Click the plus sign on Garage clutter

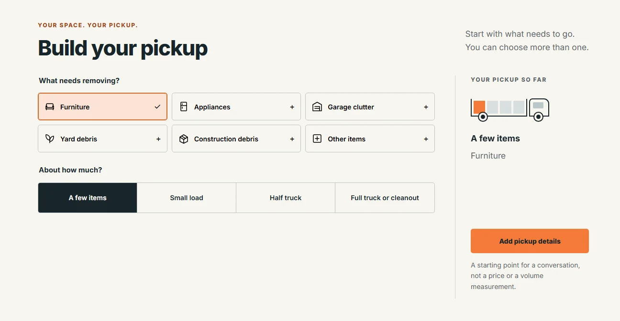[426, 107]
